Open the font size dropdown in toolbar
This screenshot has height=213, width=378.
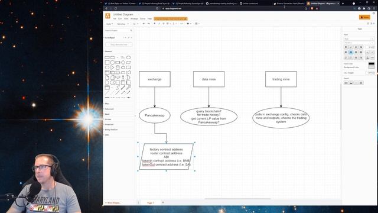(x=136, y=24)
